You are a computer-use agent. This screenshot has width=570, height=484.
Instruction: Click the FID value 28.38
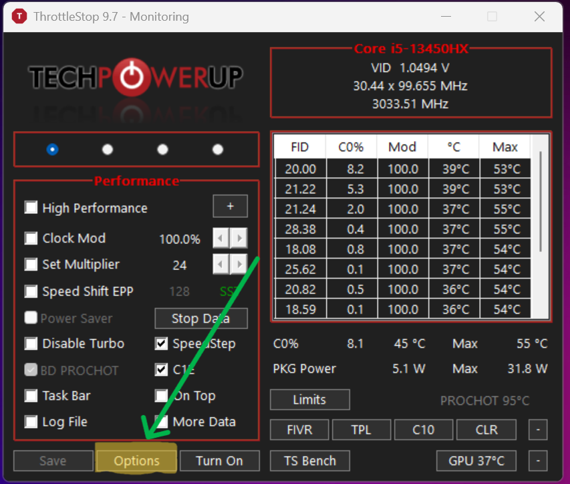(x=301, y=229)
